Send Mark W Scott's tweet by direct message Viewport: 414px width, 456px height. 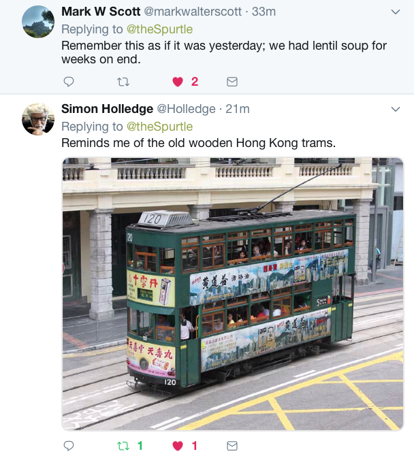232,82
